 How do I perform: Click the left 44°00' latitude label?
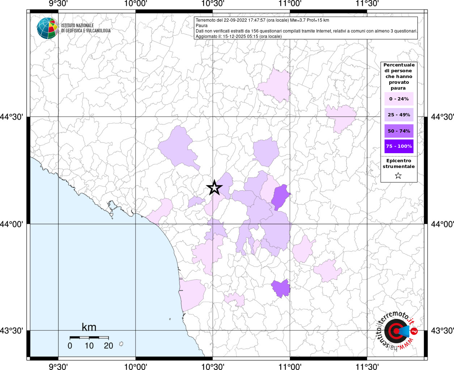pos(12,224)
